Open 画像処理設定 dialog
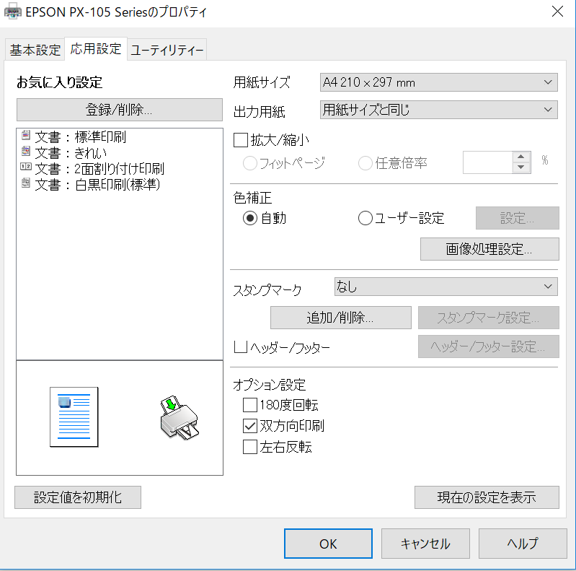 489,249
